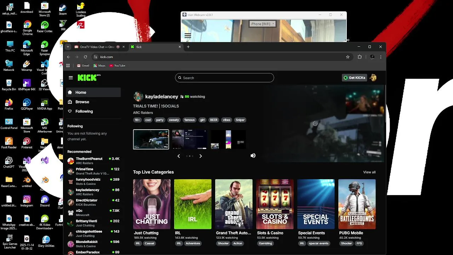The image size is (453, 255).
Task: Open TheBurntPeanut recommended channel
Action: [93, 161]
